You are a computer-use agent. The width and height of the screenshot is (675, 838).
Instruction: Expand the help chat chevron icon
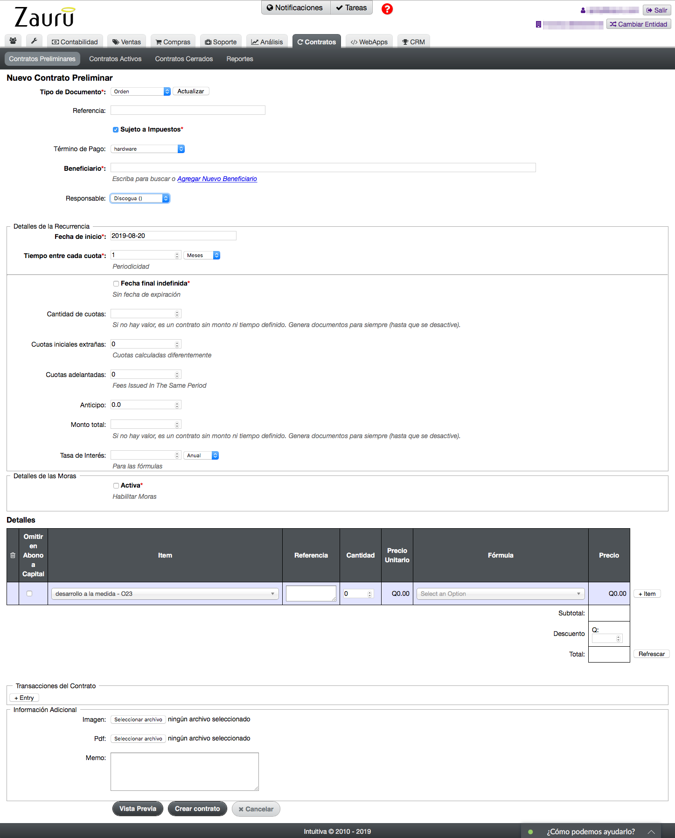(x=651, y=831)
